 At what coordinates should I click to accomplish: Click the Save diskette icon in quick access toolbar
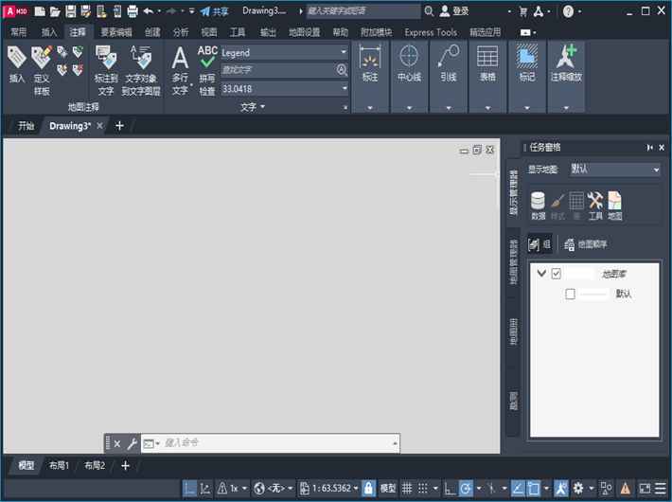click(71, 11)
